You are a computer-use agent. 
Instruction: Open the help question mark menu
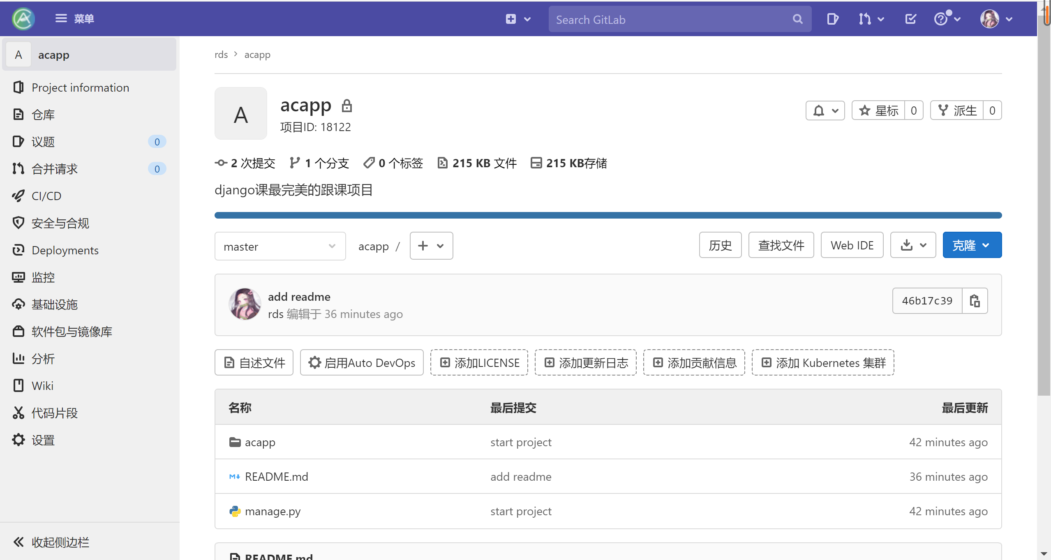(947, 19)
